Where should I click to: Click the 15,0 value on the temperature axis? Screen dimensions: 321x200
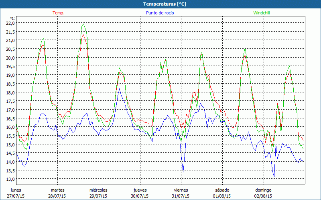[10, 144]
